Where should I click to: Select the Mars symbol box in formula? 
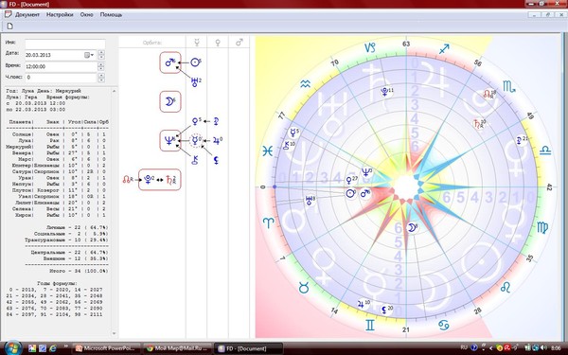[x=170, y=62]
